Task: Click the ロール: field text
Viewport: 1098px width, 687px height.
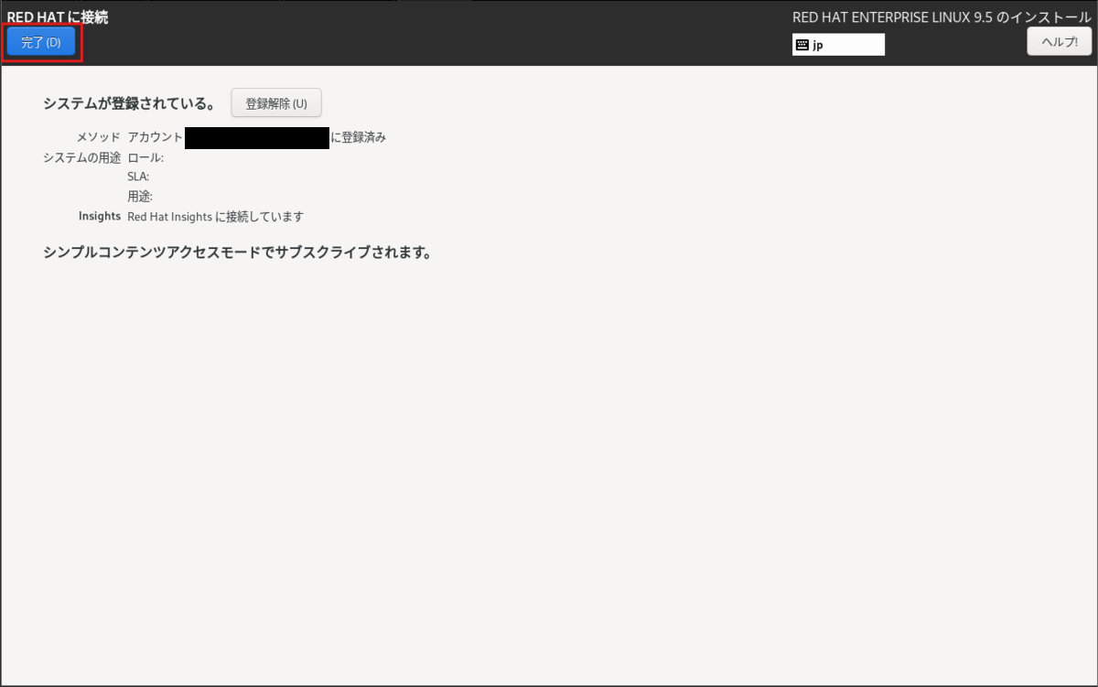Action: point(145,157)
